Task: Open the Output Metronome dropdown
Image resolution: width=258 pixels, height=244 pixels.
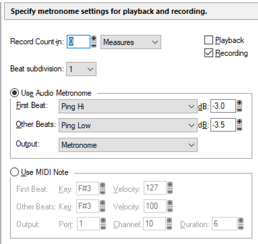Action: (x=128, y=145)
